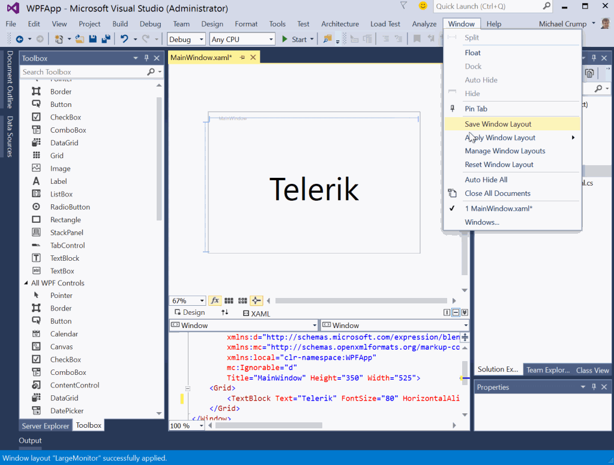Viewport: 614px width, 465px height.
Task: Collapse the Grid element in XAML editor
Action: [188, 389]
